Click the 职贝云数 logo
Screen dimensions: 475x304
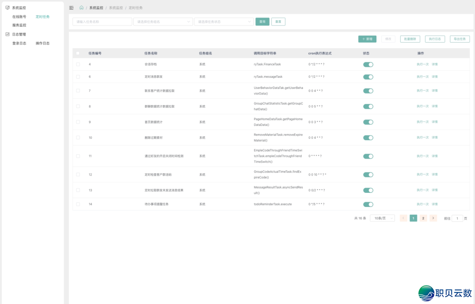tap(440, 292)
